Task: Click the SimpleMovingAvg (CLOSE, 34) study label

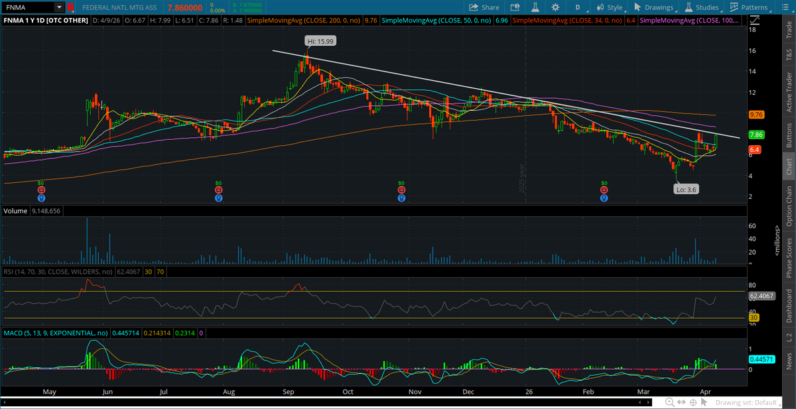Action: tap(567, 21)
